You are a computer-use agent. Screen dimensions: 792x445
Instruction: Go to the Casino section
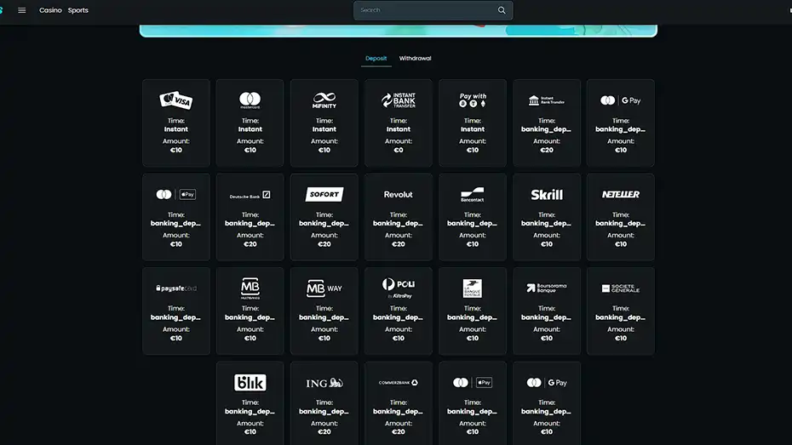point(50,10)
